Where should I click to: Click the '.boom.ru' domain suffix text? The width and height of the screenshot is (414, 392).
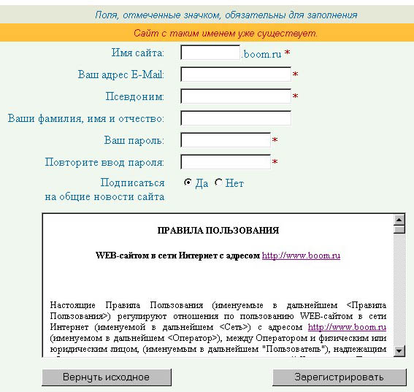click(261, 54)
